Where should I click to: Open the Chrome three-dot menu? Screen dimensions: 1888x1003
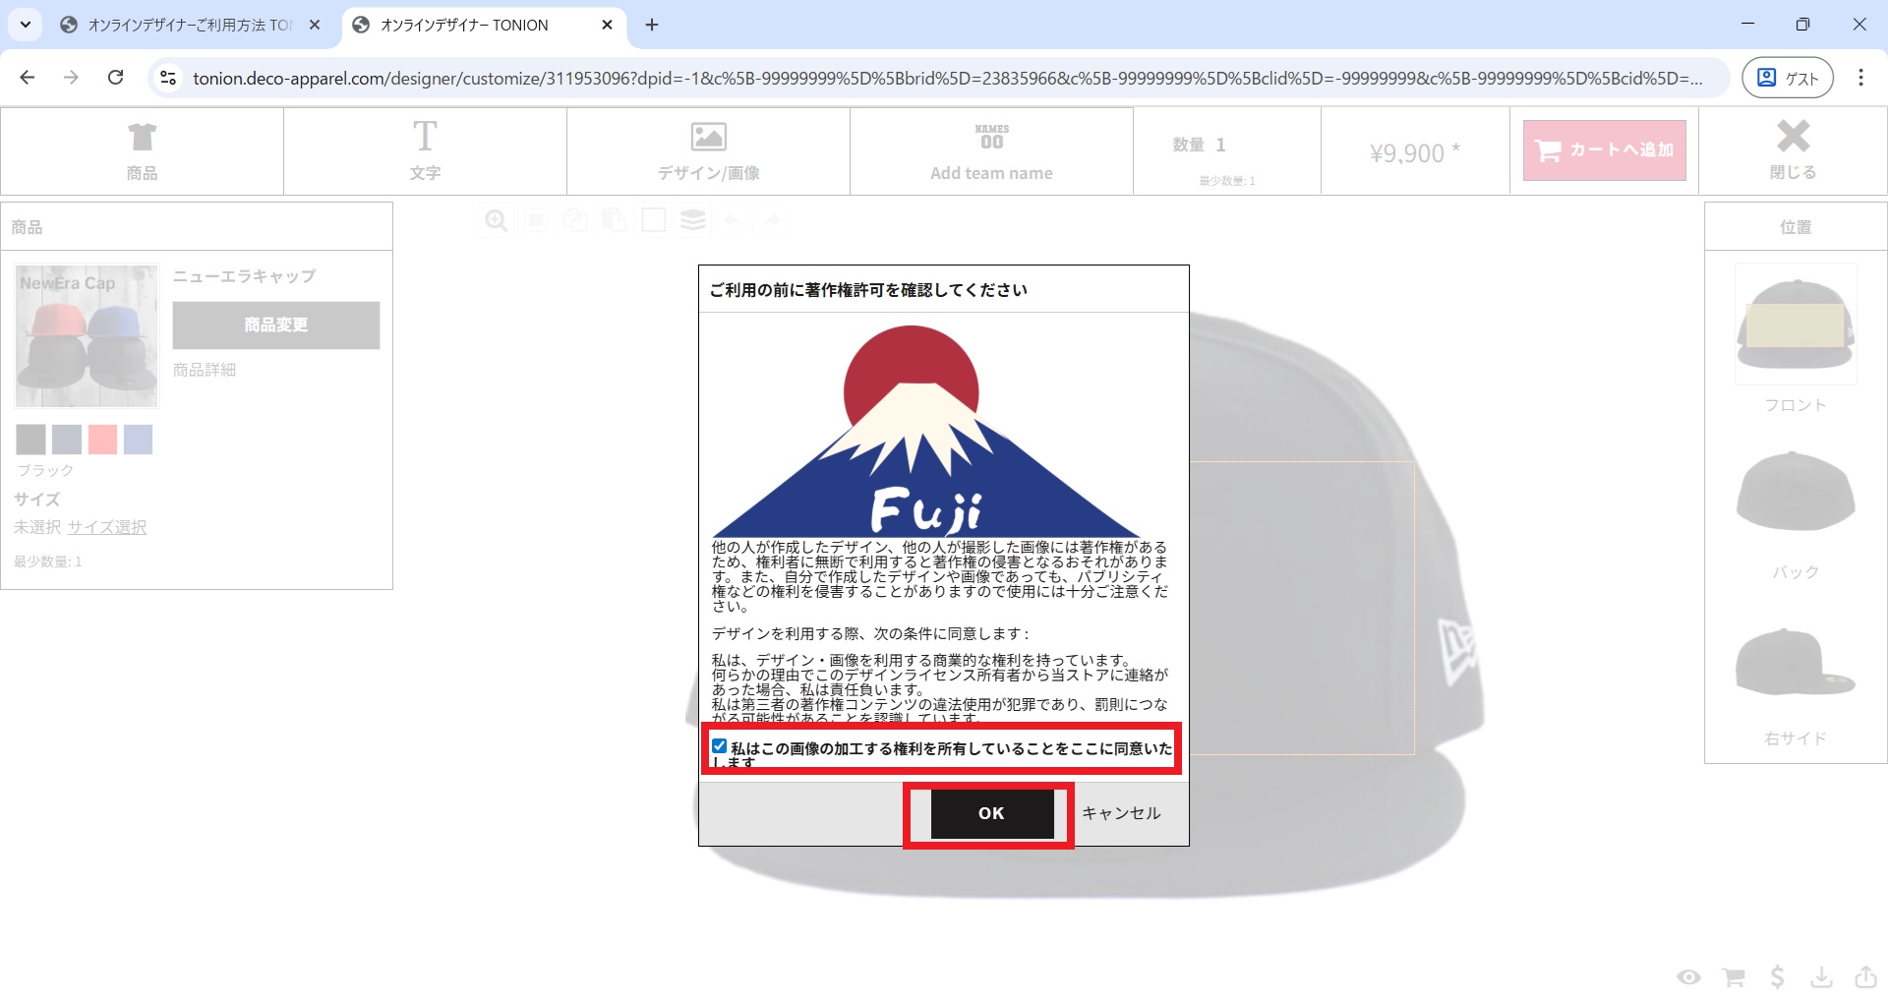(x=1860, y=78)
